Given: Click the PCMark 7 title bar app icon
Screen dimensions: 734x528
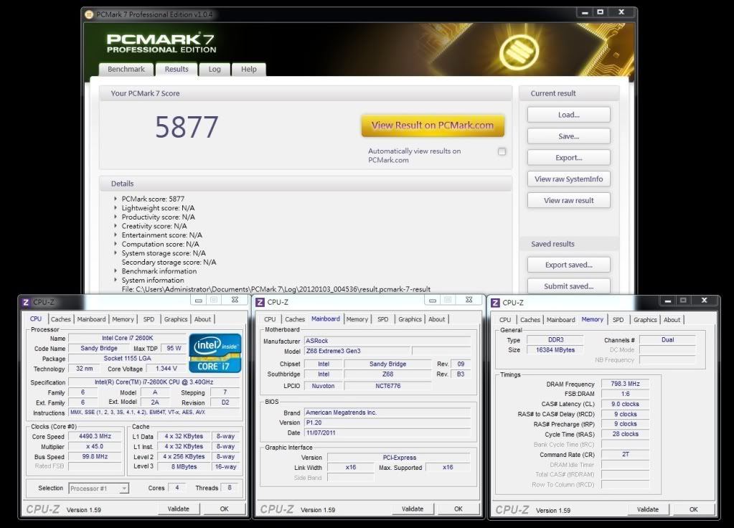Looking at the screenshot, I should (x=89, y=14).
